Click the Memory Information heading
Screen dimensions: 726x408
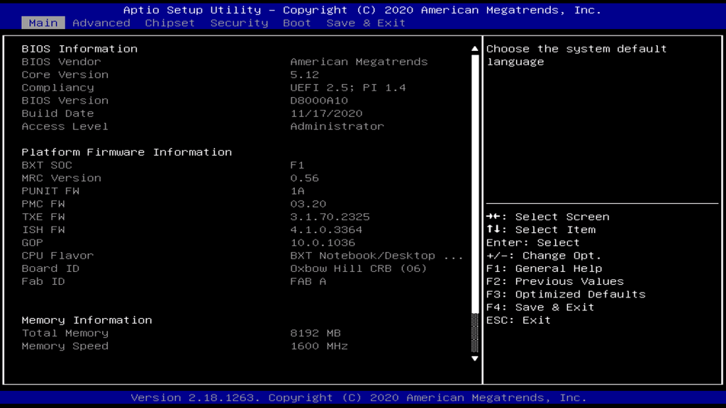86,320
